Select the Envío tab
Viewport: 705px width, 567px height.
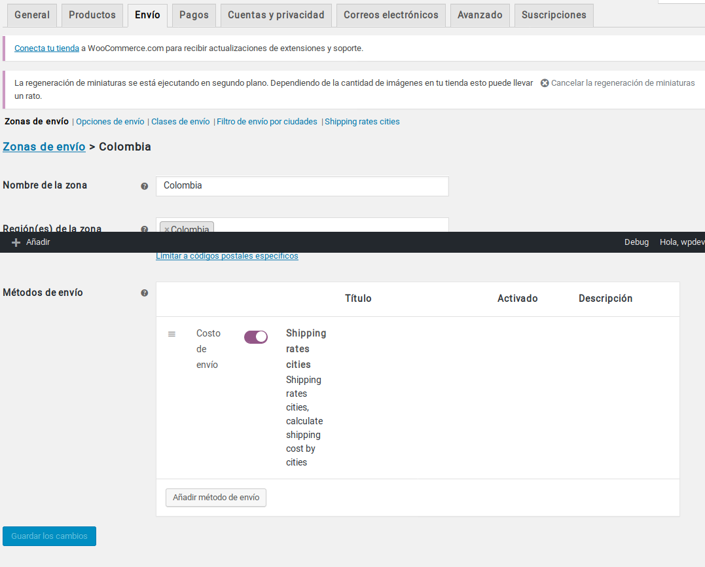[147, 15]
